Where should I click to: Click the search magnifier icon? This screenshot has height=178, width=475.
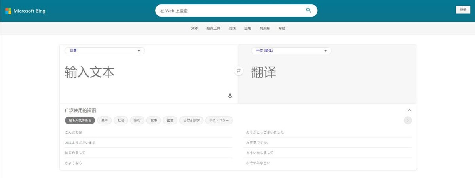(309, 11)
